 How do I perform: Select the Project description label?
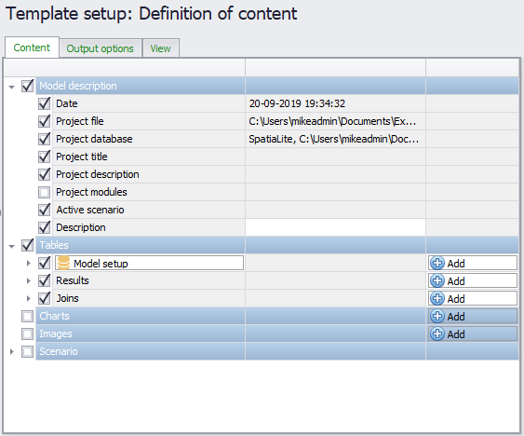pos(97,174)
